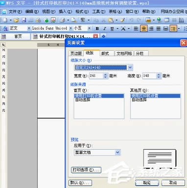
Task: Click the 高度 140 input field
Action: point(149,76)
